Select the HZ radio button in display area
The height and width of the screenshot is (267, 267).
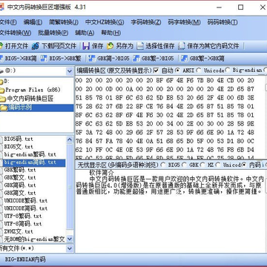[202, 165]
